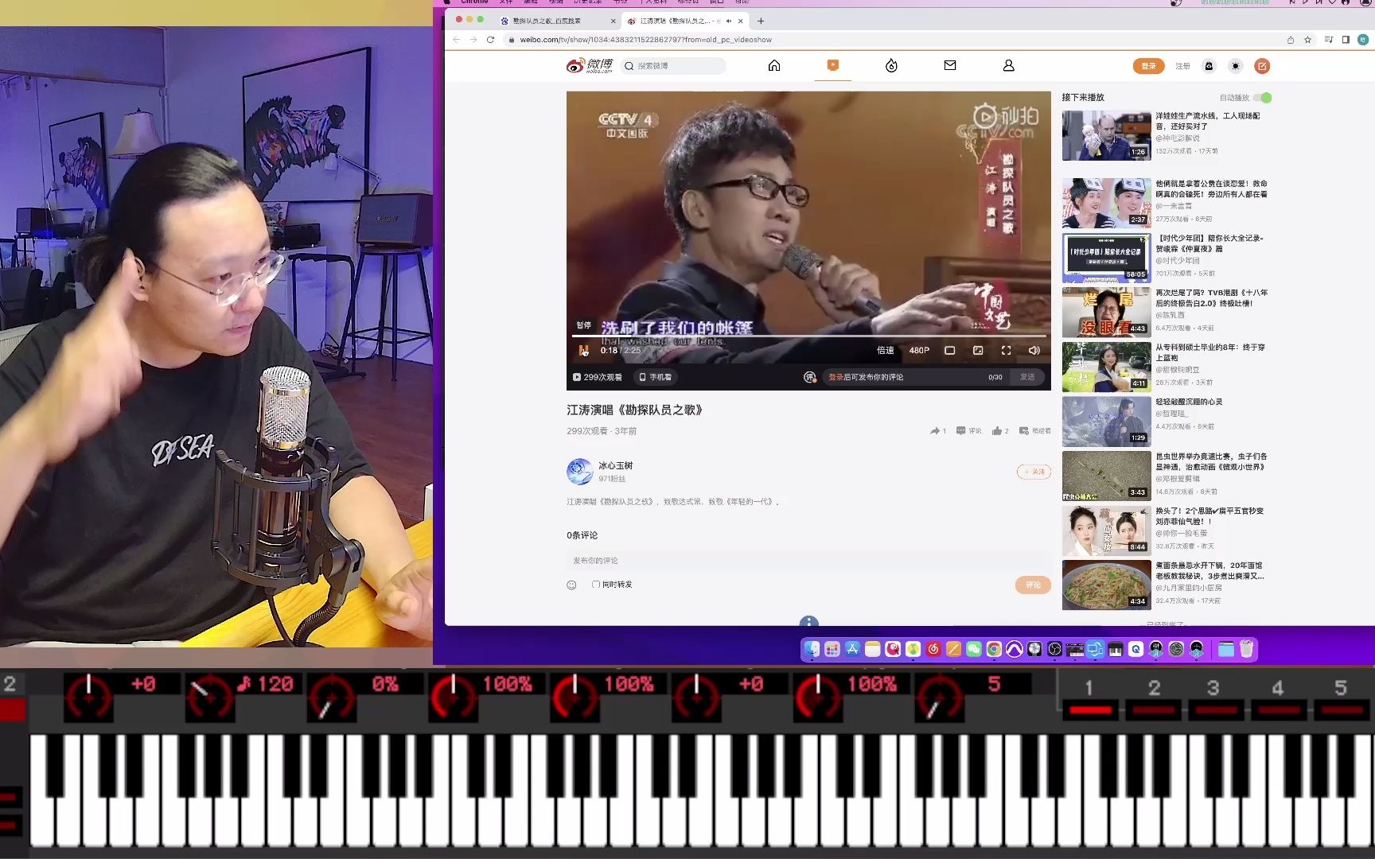
Task: Click the 注册 register link
Action: (x=1183, y=66)
